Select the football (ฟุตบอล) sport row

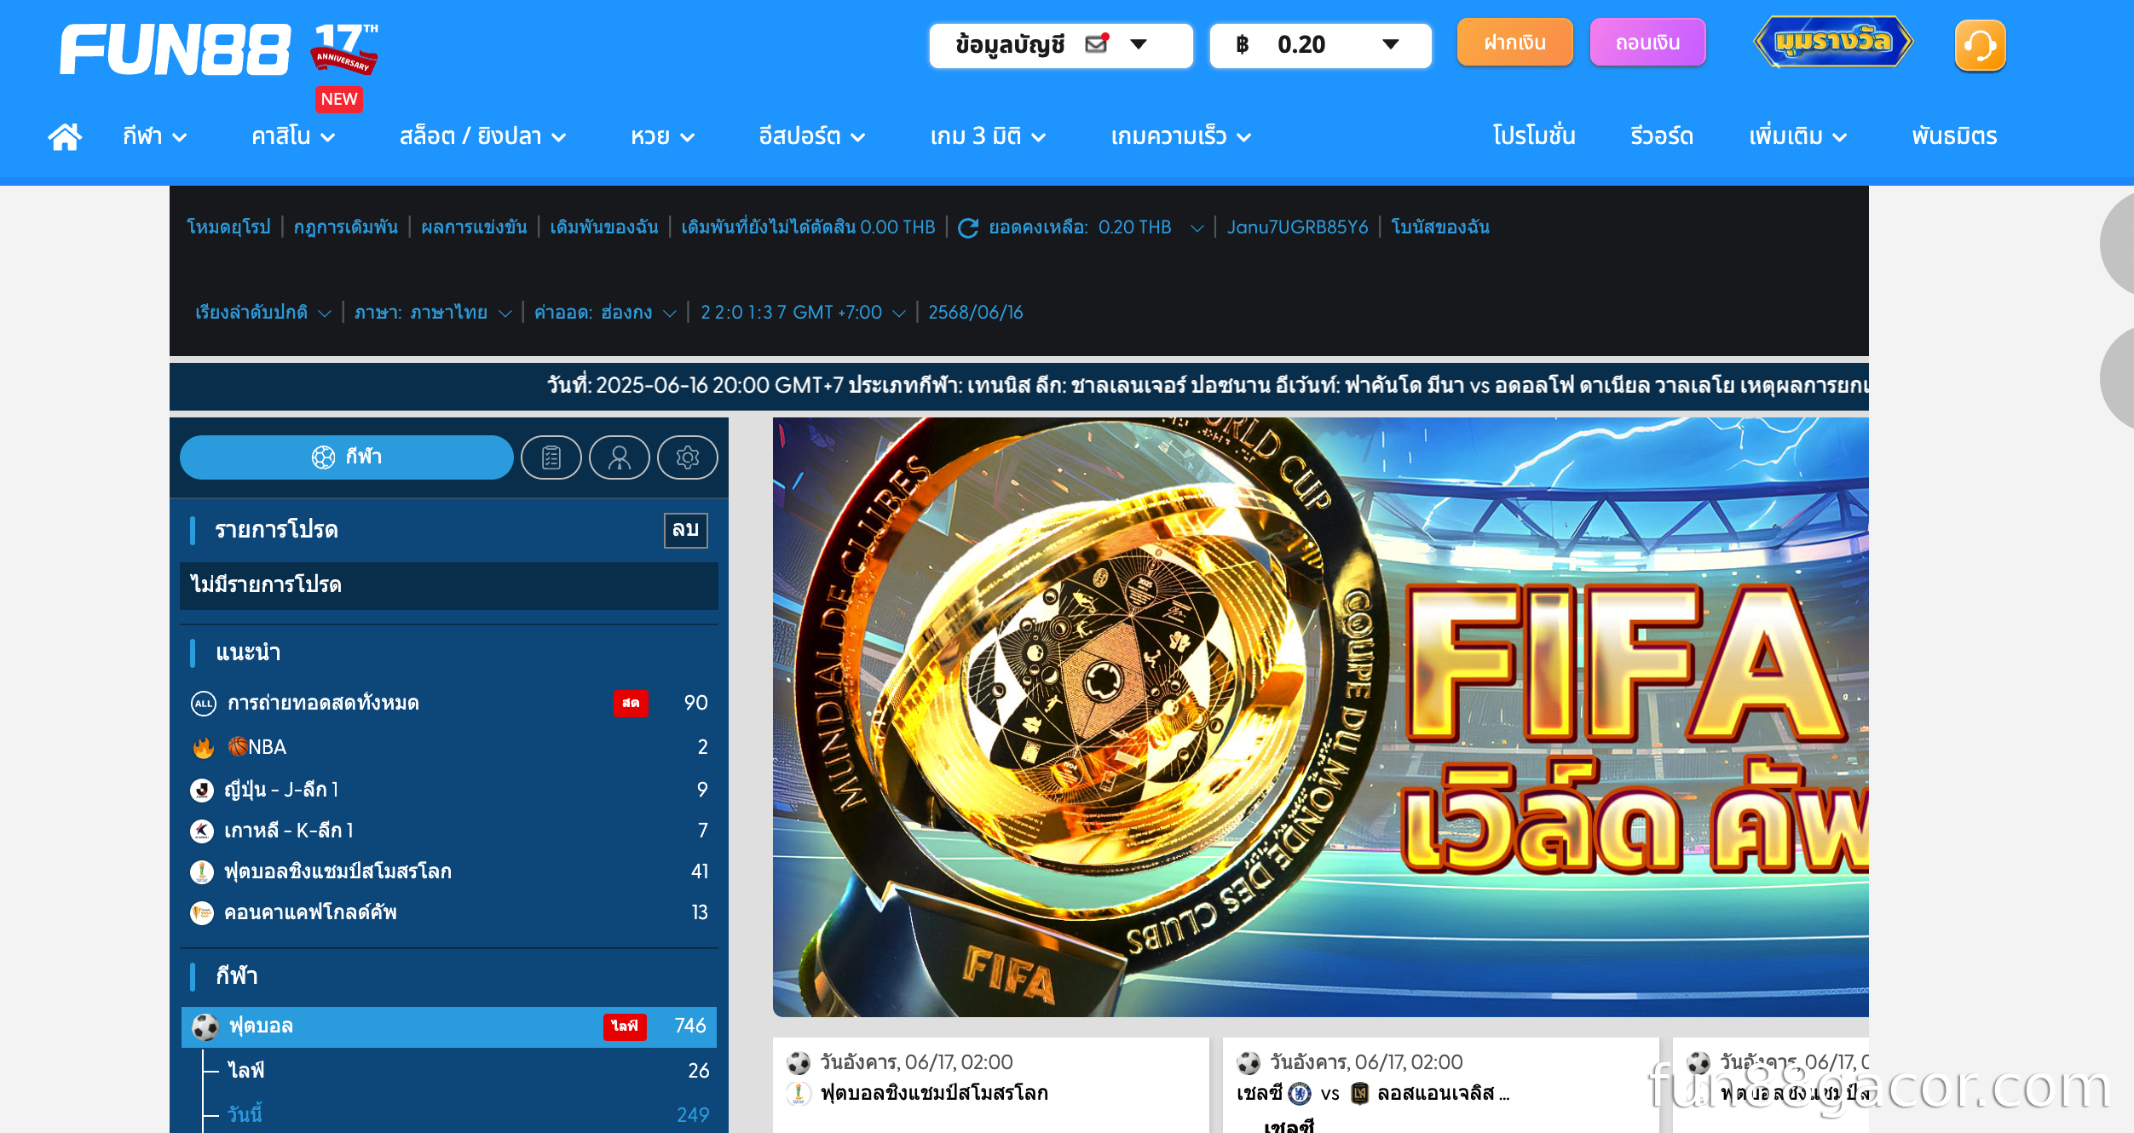click(449, 1027)
